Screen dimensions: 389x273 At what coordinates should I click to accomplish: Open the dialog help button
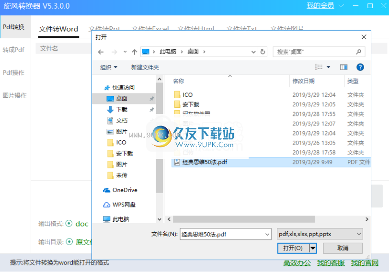pyautogui.click(x=360, y=67)
